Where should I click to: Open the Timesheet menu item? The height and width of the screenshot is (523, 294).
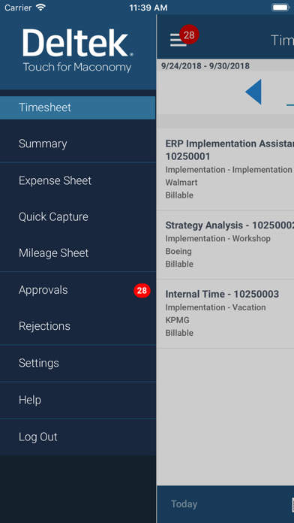tap(77, 107)
